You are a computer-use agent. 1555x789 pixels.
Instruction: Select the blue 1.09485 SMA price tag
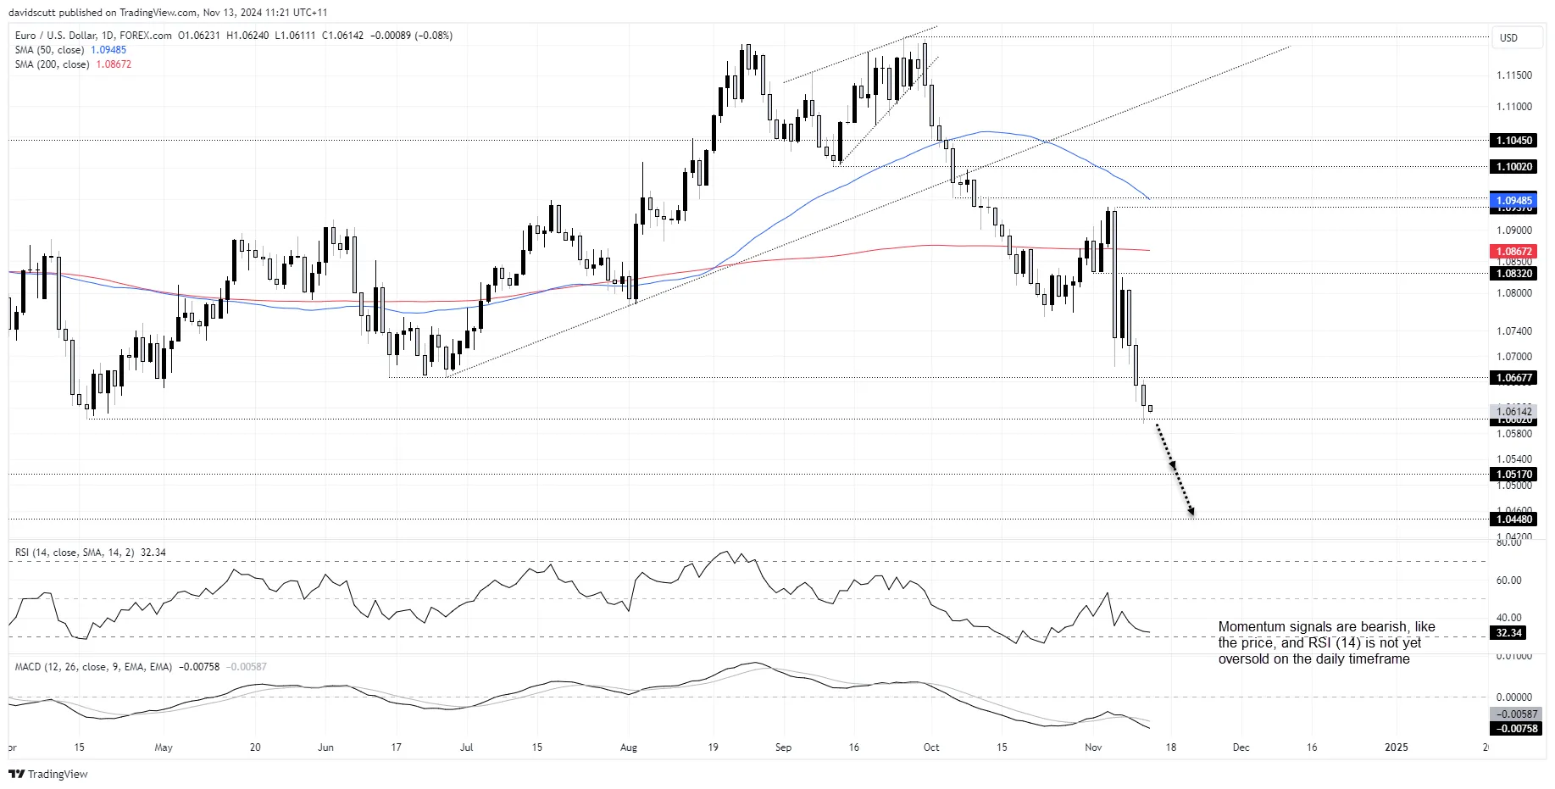(1513, 201)
